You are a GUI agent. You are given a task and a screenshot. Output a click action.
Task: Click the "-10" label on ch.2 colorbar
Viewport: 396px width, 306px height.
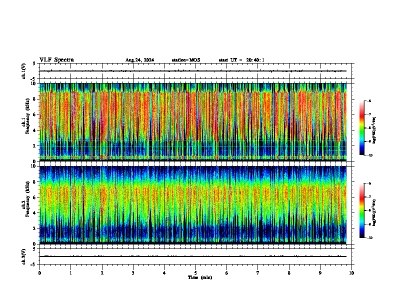pos(369,238)
